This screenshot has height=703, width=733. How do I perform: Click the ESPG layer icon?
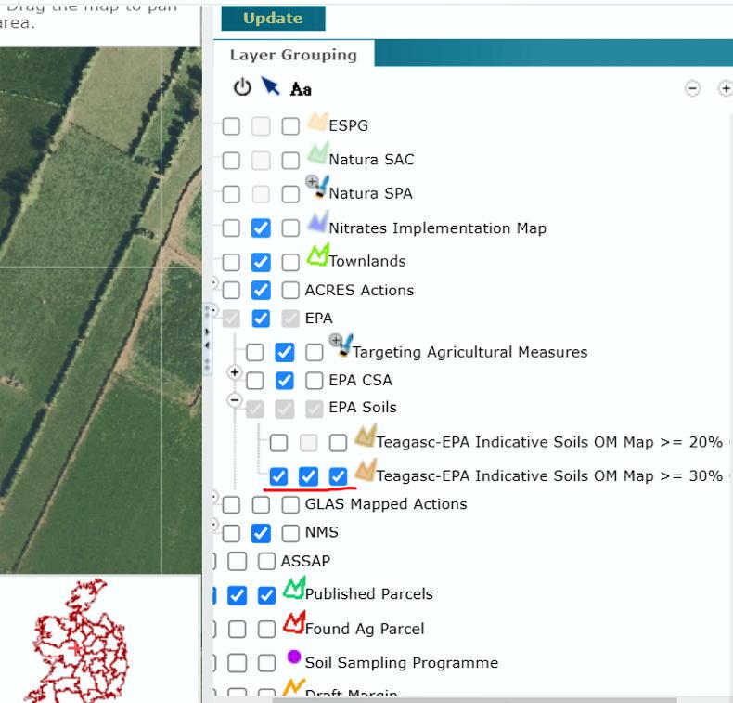coord(317,123)
